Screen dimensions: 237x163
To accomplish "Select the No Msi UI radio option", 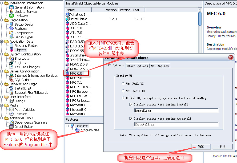I will coord(123,98).
